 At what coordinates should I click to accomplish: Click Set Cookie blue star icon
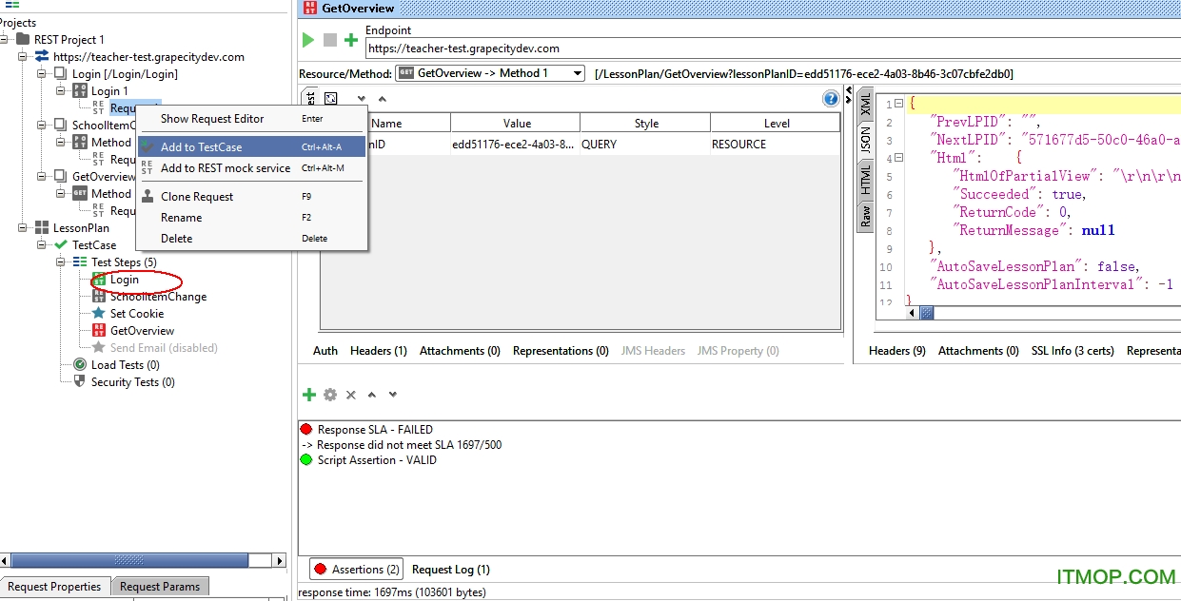click(x=99, y=313)
